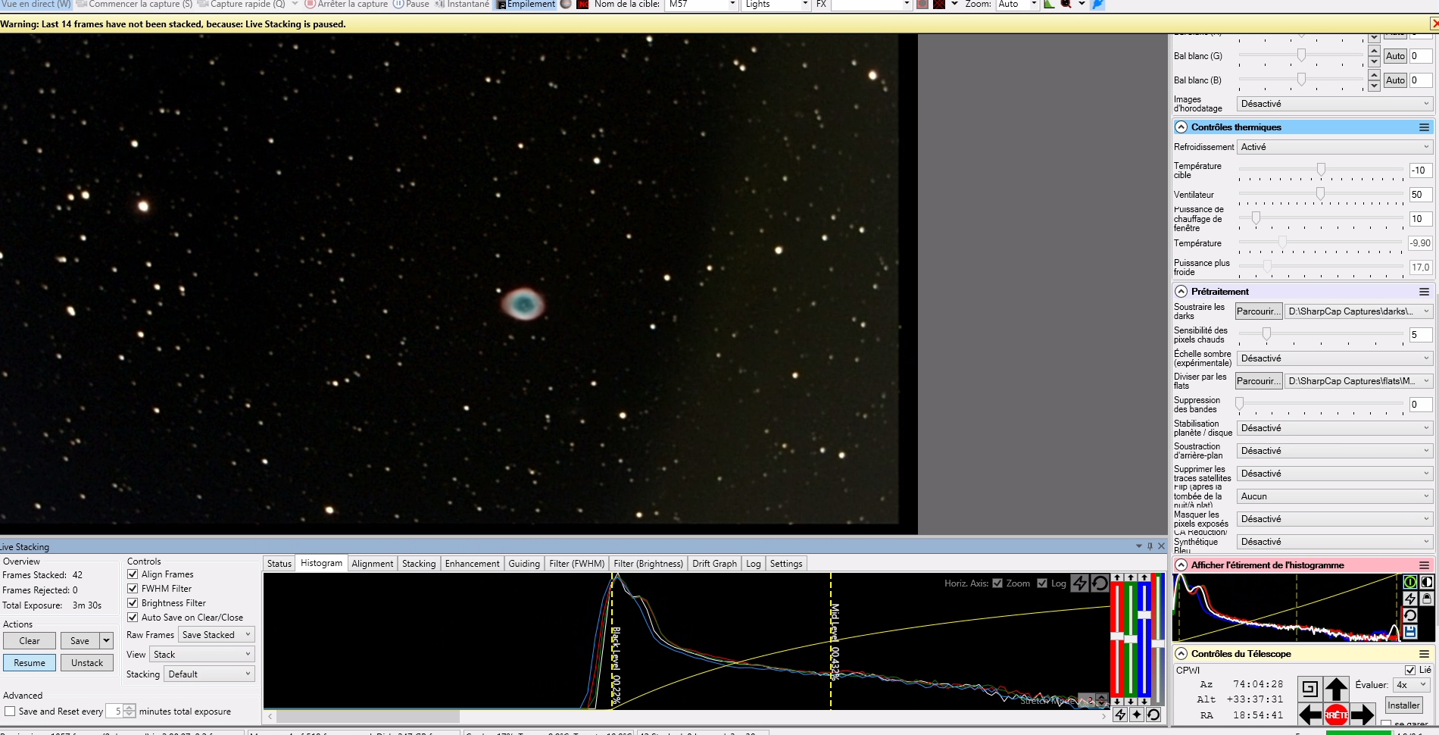Switch to the Alignment tab
Screen dimensions: 1439x735
pos(372,564)
